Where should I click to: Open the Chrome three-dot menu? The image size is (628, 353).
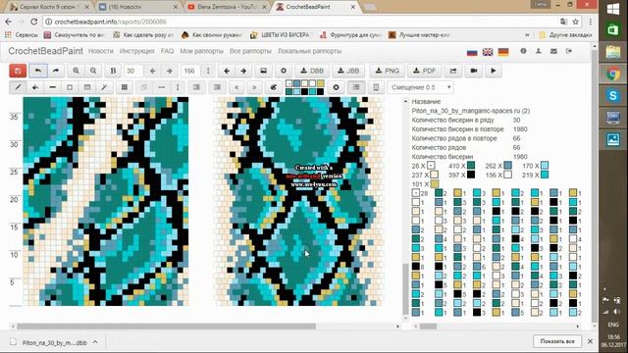[591, 22]
